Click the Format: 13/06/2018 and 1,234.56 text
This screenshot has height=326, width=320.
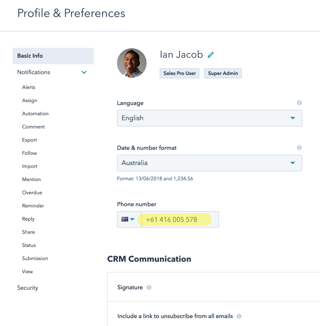155,179
